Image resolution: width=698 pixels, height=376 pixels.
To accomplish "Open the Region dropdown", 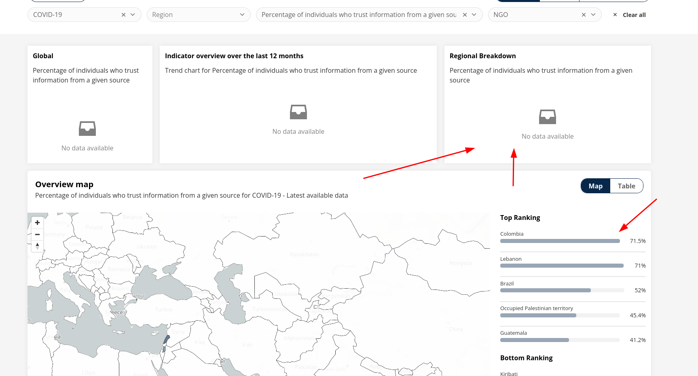I will click(242, 15).
